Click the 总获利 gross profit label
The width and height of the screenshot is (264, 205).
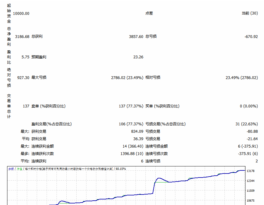pos(37,36)
